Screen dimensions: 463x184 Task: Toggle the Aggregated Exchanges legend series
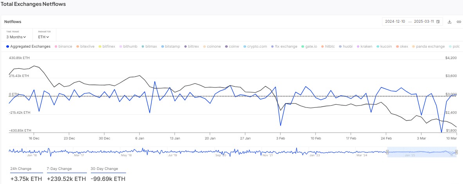tap(29, 46)
